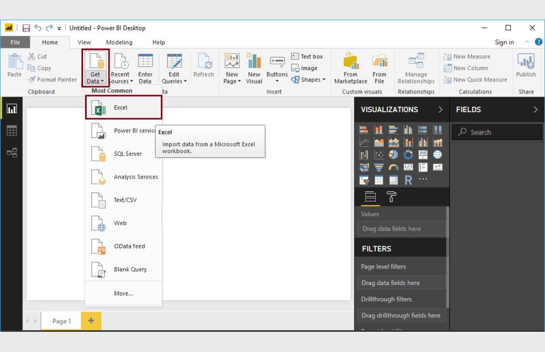Collapse the Fields pane

pos(535,110)
